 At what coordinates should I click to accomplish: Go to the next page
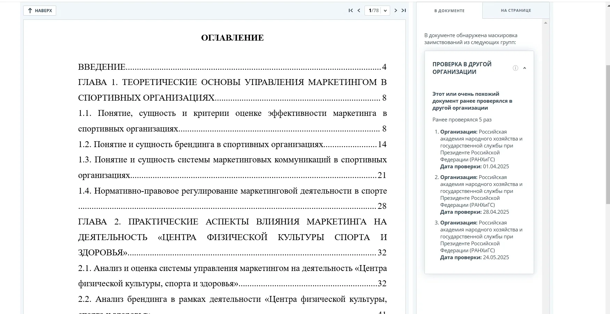396,10
